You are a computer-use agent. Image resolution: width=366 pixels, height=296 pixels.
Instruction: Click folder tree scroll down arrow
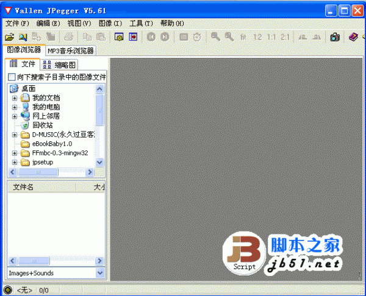(x=99, y=162)
